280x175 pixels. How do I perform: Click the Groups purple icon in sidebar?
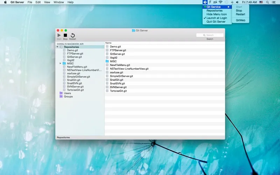click(x=61, y=97)
